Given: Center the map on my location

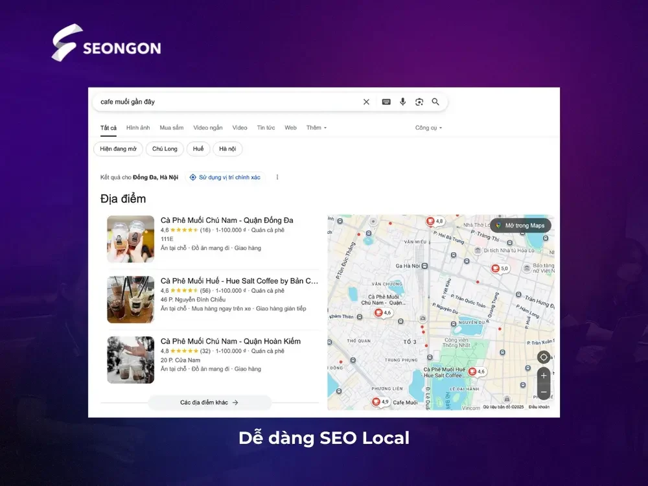Looking at the screenshot, I should point(544,357).
